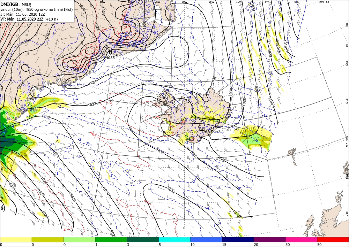Click the "30W" longitude label at top
Screen dimensions: 349x247
(x=130, y=2)
